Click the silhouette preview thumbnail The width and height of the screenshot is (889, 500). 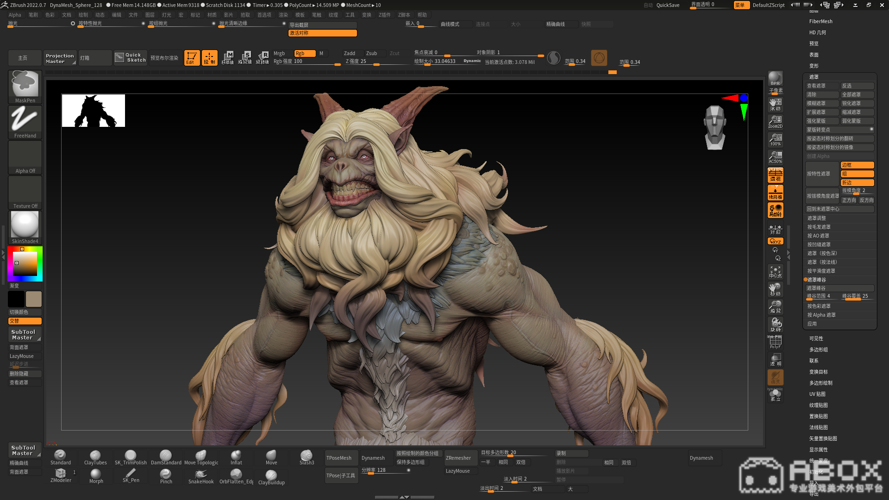coord(94,111)
